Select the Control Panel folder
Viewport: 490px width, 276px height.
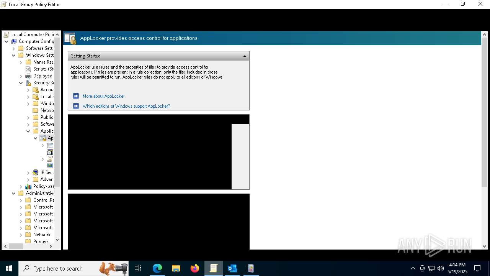(39, 200)
